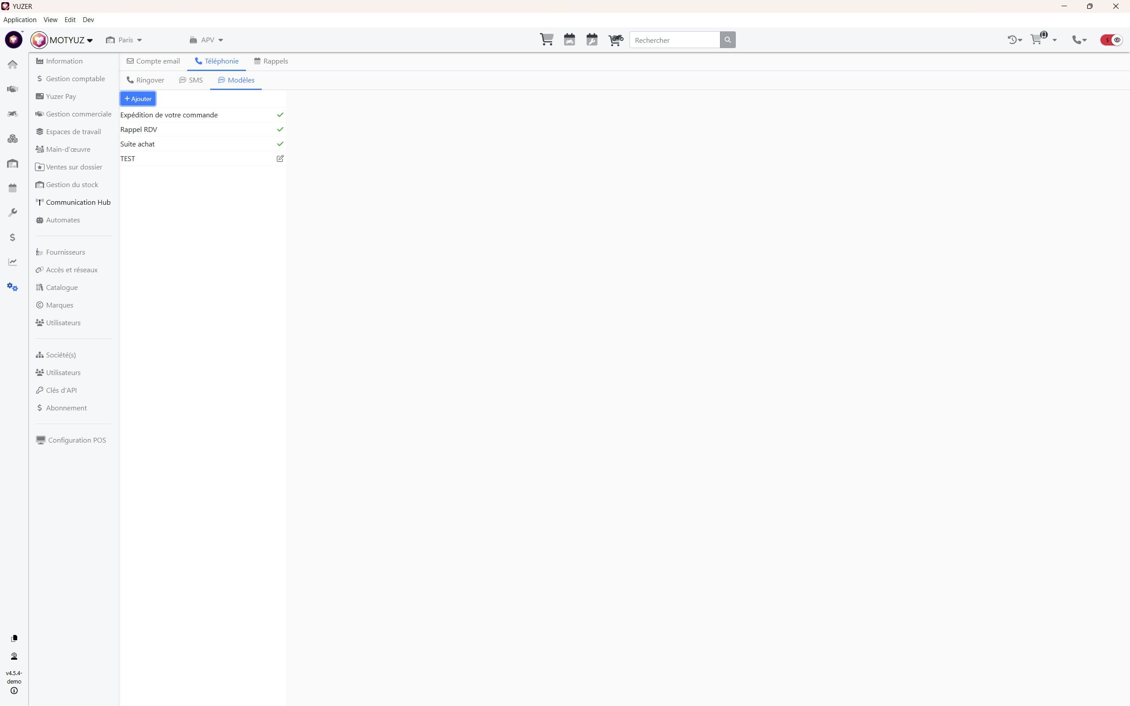This screenshot has height=706, width=1130.
Task: Open the SMS sub-tab
Action: click(191, 80)
